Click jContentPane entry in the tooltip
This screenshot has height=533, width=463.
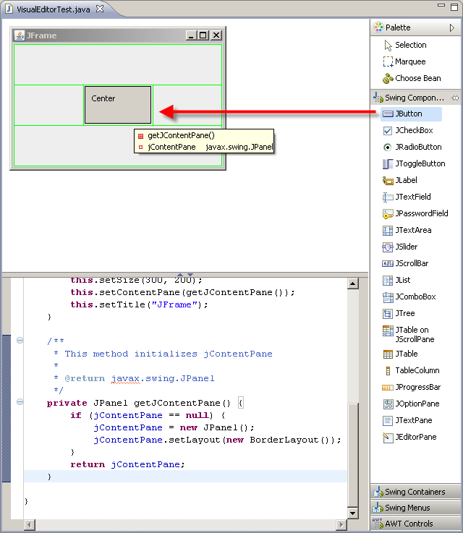click(171, 148)
